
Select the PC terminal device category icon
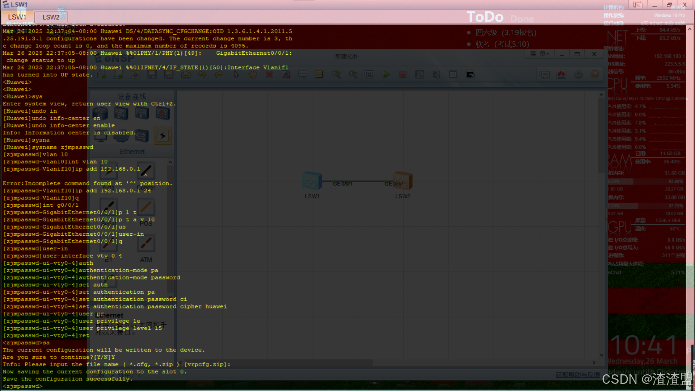(x=100, y=136)
